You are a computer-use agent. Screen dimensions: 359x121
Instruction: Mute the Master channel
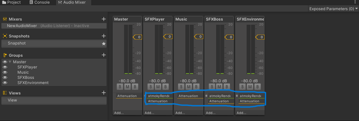(x=127, y=87)
